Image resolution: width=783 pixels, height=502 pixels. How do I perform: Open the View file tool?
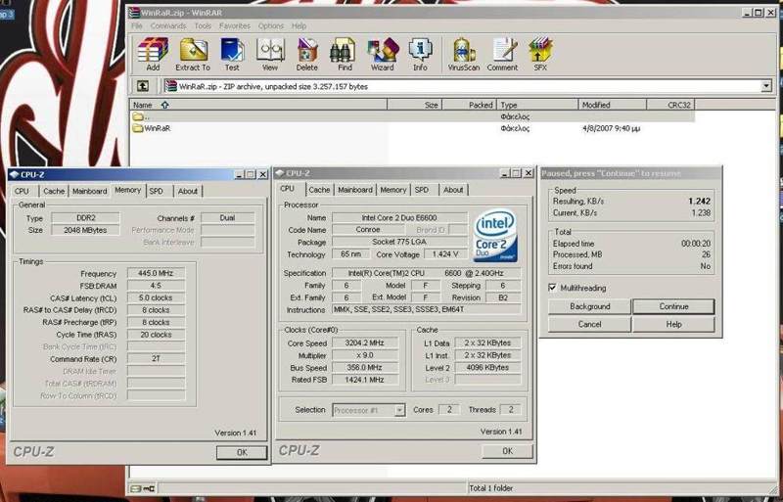pyautogui.click(x=270, y=54)
